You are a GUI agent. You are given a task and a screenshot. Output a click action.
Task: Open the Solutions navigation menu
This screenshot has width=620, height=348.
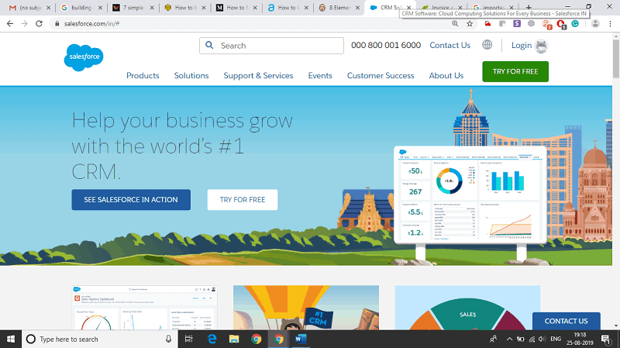(x=191, y=75)
